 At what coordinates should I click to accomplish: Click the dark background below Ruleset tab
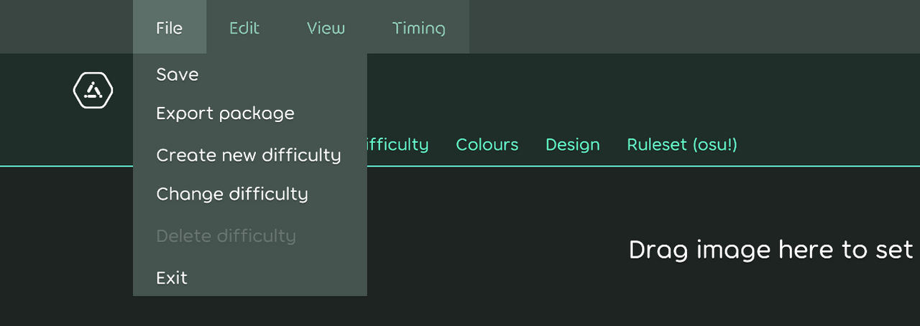(x=682, y=201)
